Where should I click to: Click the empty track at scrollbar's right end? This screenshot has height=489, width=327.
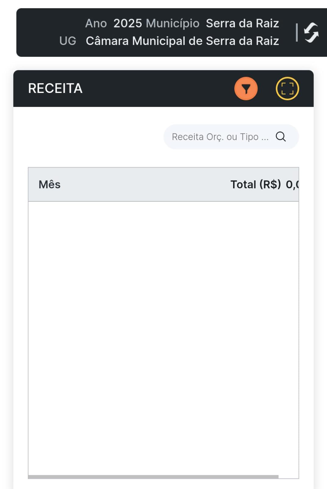(x=288, y=477)
